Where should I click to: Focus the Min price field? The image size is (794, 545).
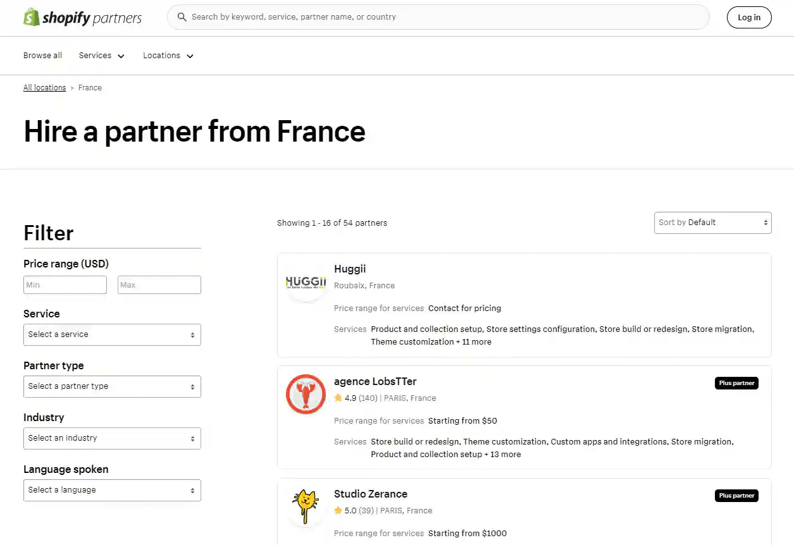click(65, 285)
